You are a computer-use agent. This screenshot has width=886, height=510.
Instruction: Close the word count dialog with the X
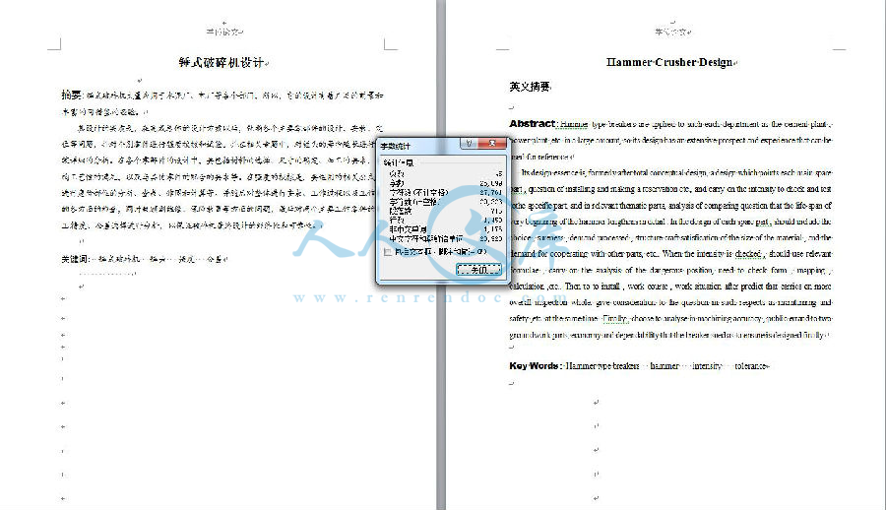pos(492,144)
